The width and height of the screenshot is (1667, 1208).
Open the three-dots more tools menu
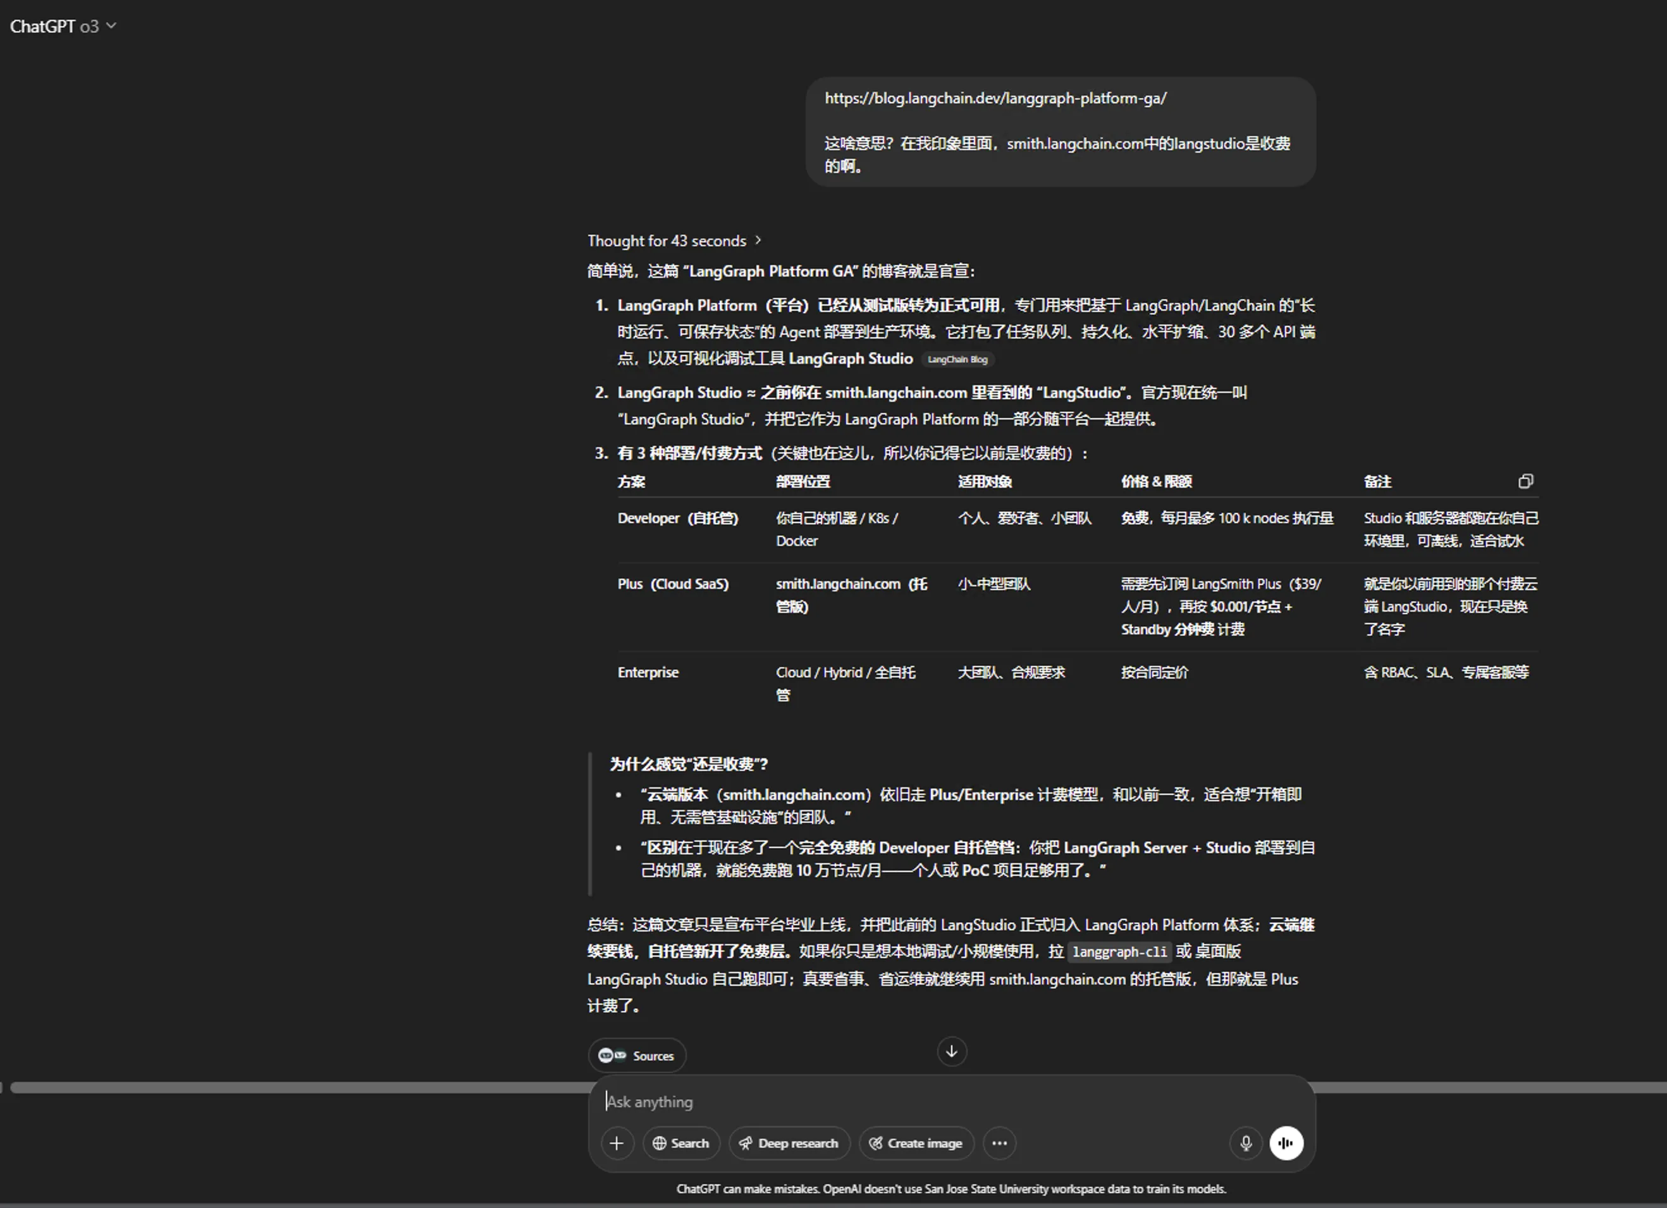tap(1000, 1143)
